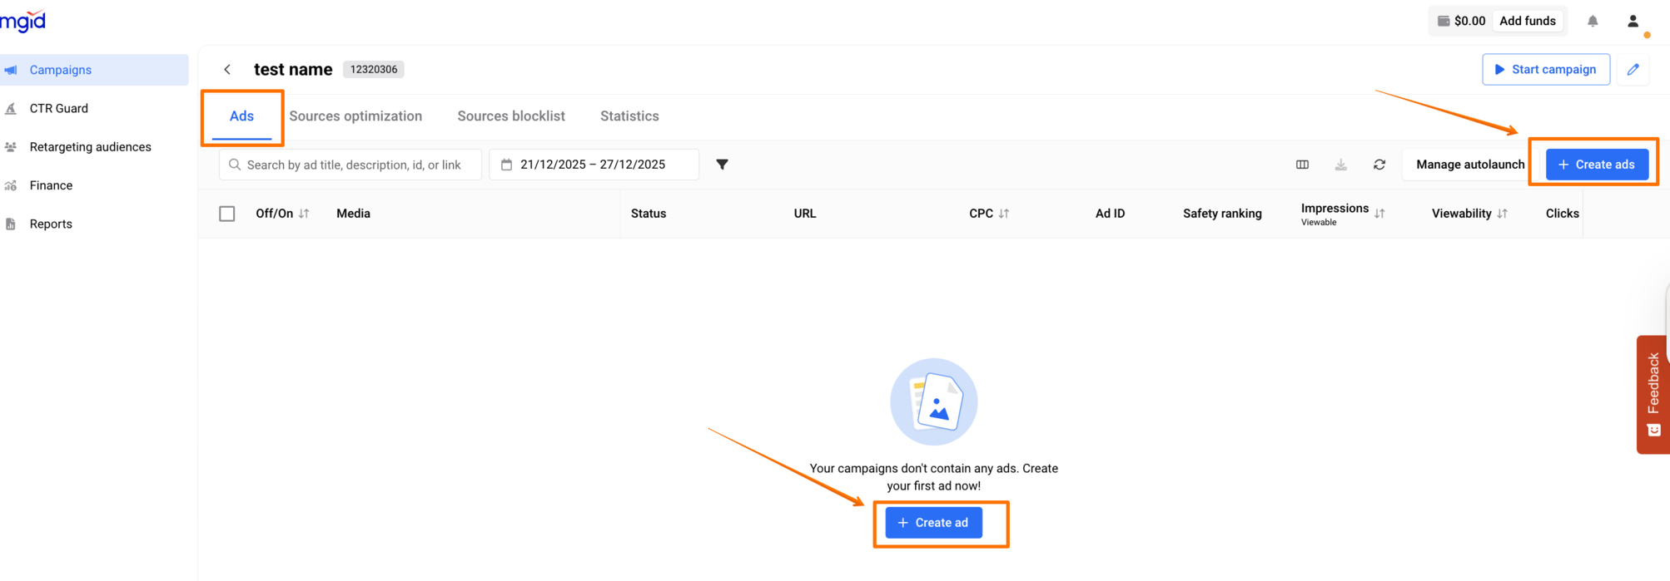Open Campaigns in the sidebar
Viewport: 1670px width, 581px height.
(x=94, y=70)
